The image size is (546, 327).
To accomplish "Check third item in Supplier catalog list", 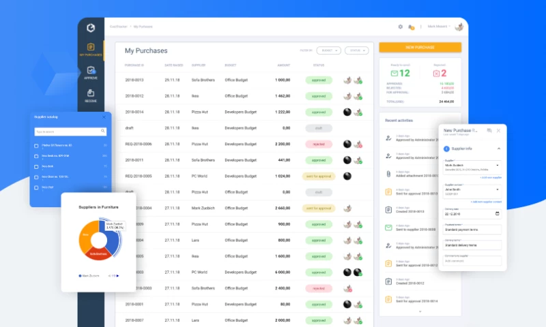I will coord(36,167).
